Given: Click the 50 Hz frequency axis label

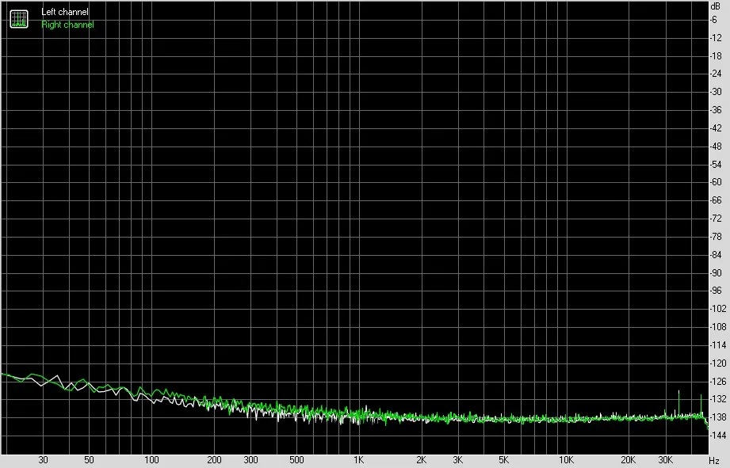Looking at the screenshot, I should tap(89, 460).
